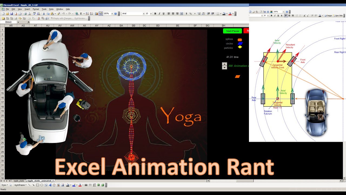Open the Format menu
Screen dimensions: 346x195
pos(36,9)
